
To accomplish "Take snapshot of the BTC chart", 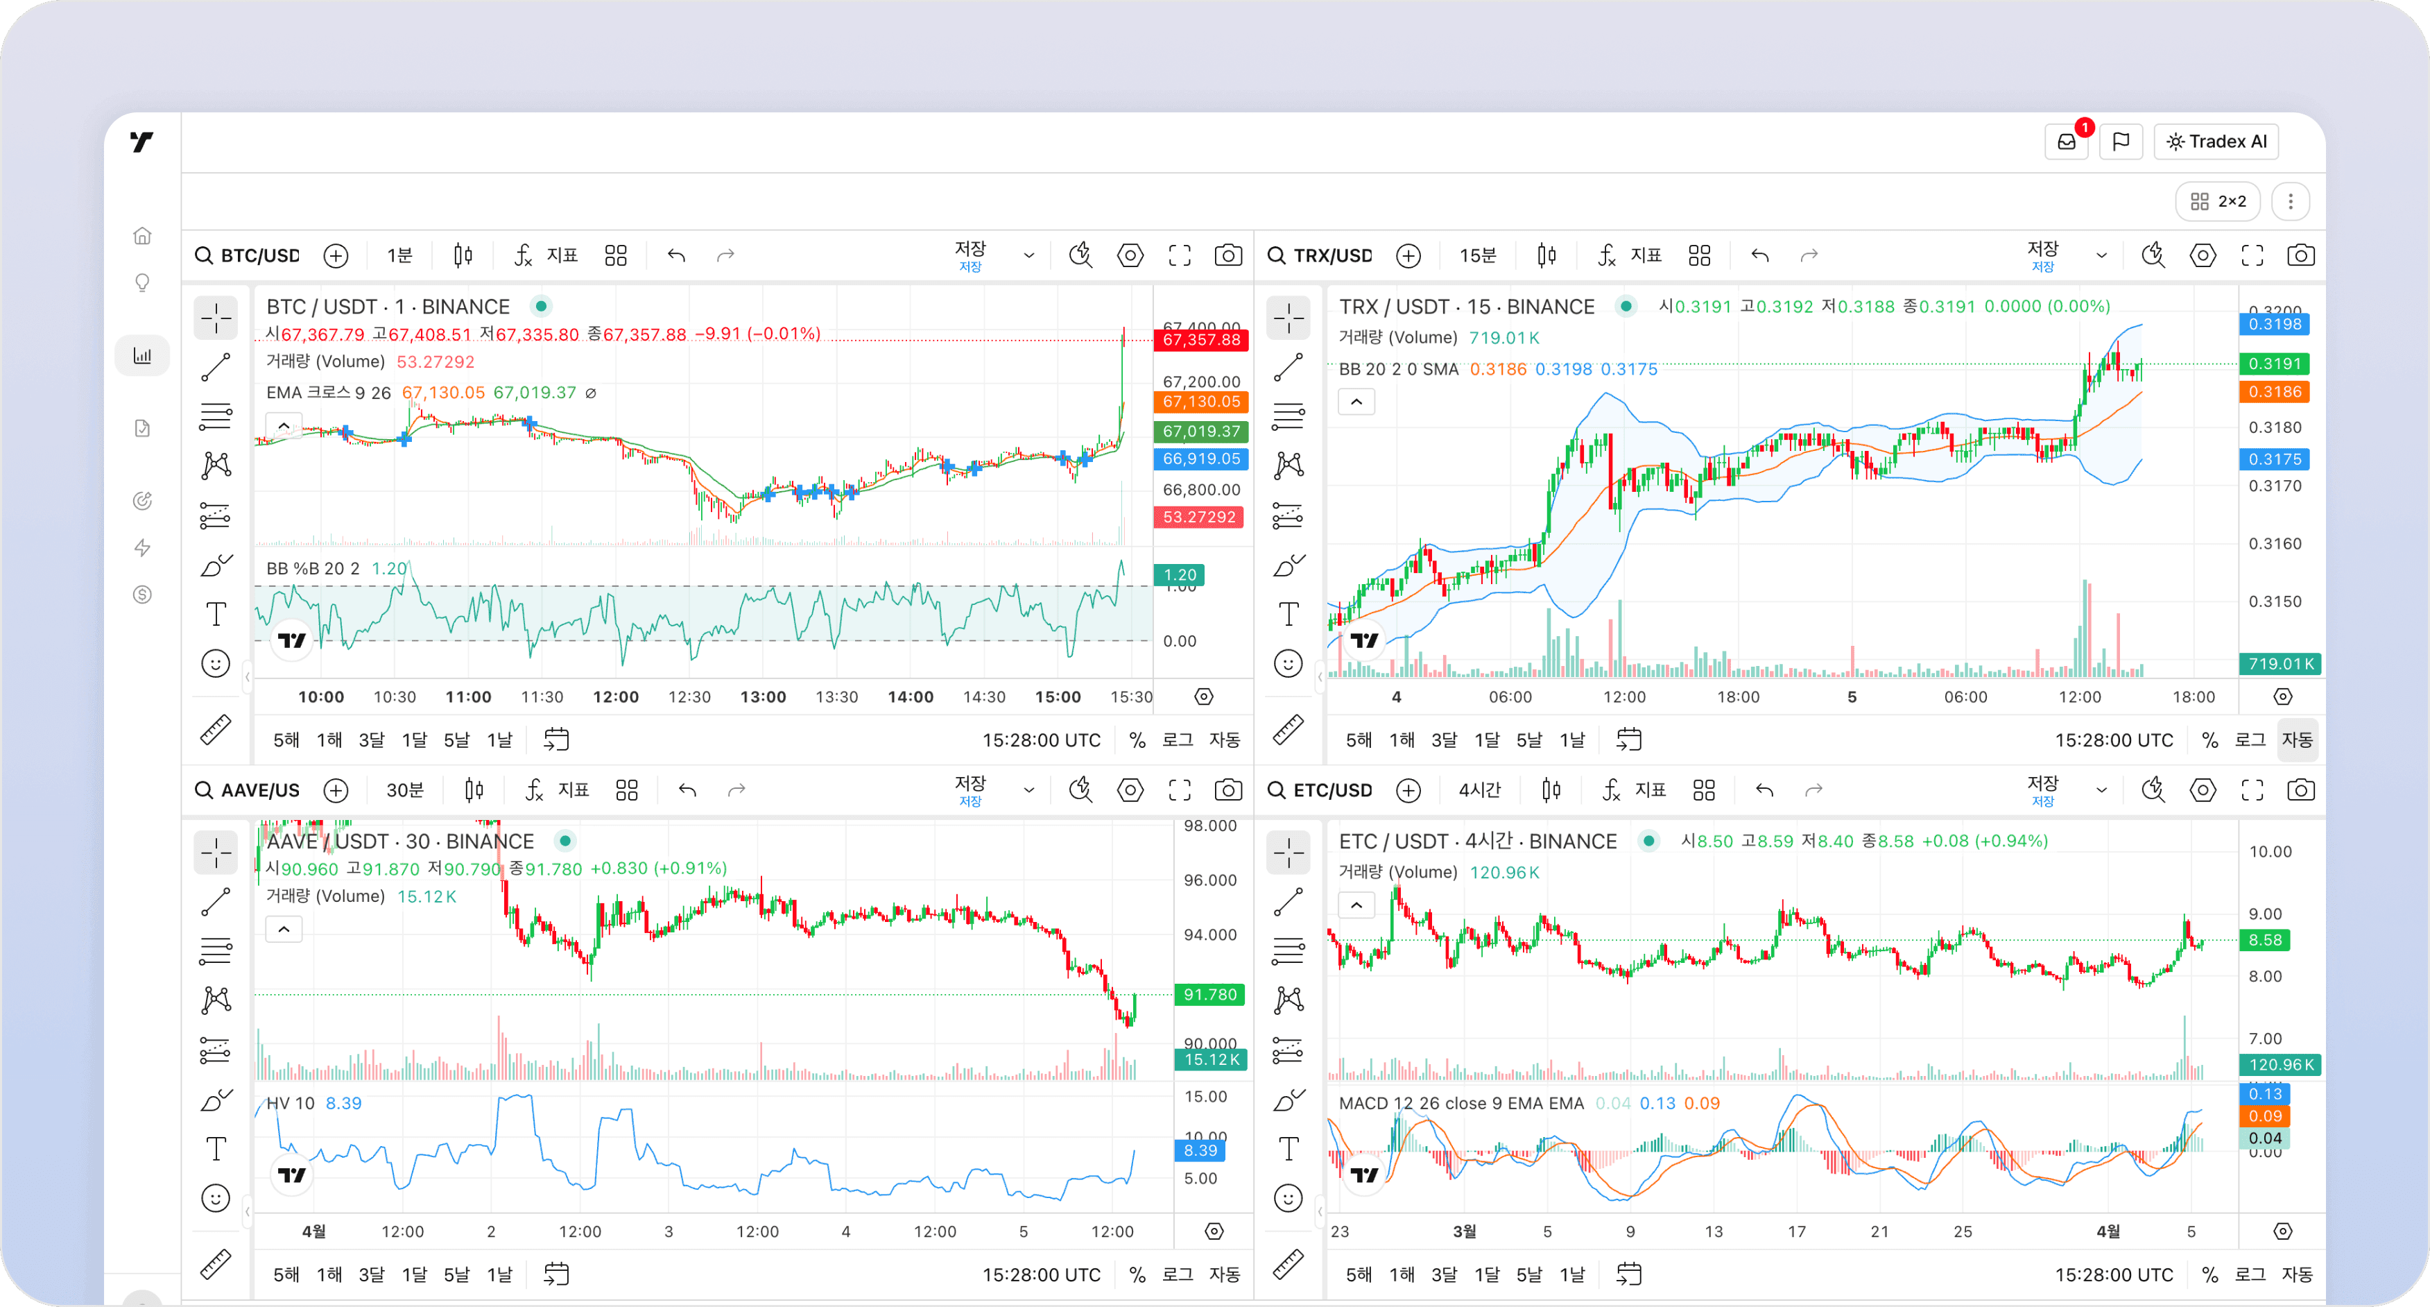I will pyautogui.click(x=1228, y=256).
